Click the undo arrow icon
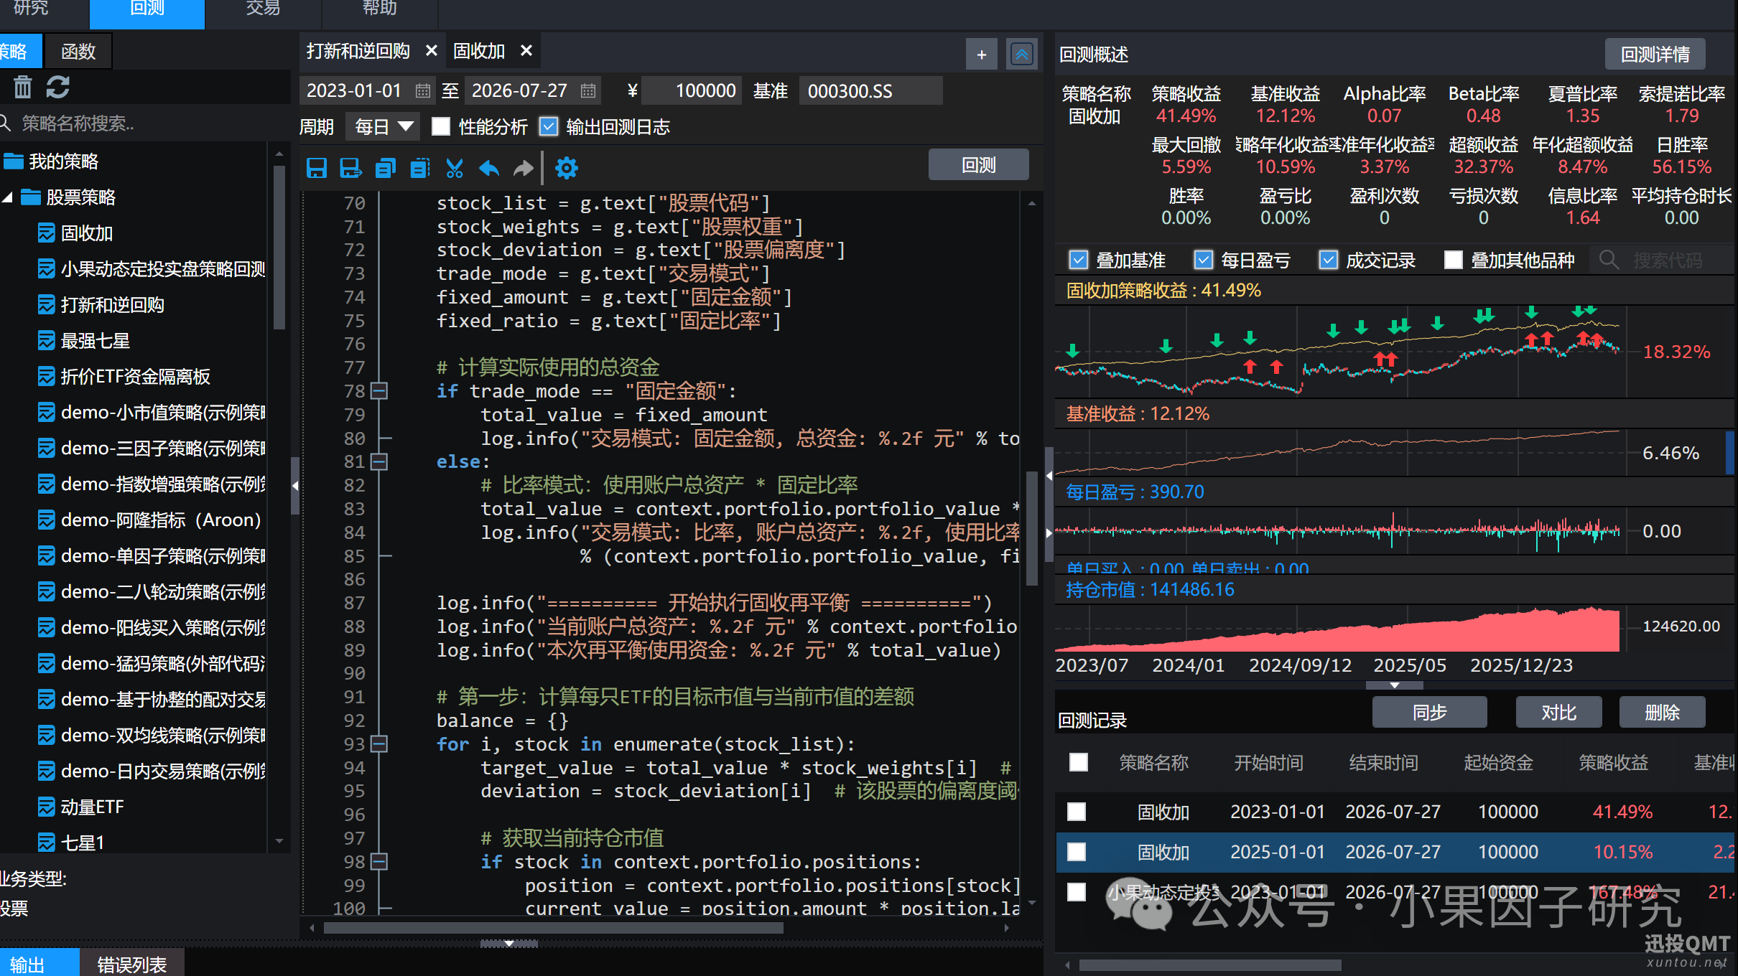The image size is (1738, 976). 489,168
